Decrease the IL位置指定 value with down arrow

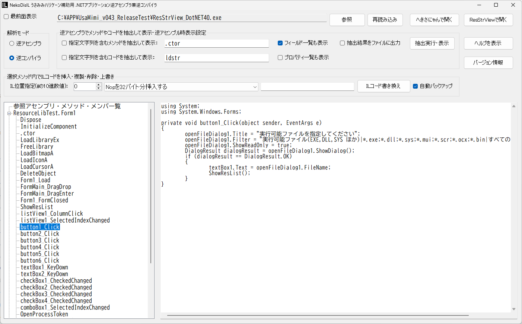pos(99,88)
